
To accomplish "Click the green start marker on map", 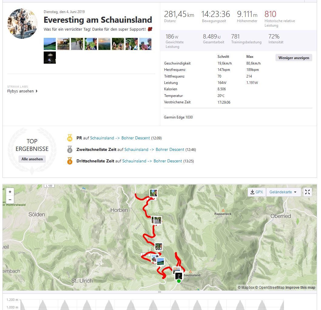I will tap(179, 281).
